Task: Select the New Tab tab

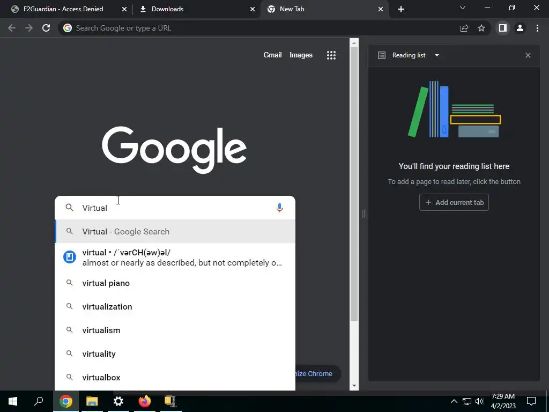Action: (x=325, y=9)
